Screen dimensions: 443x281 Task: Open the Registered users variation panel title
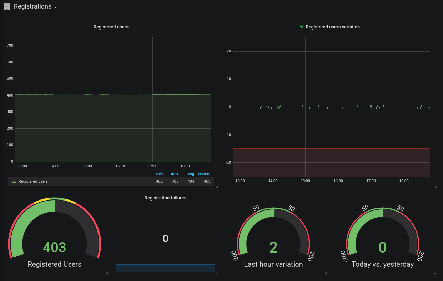click(x=333, y=27)
